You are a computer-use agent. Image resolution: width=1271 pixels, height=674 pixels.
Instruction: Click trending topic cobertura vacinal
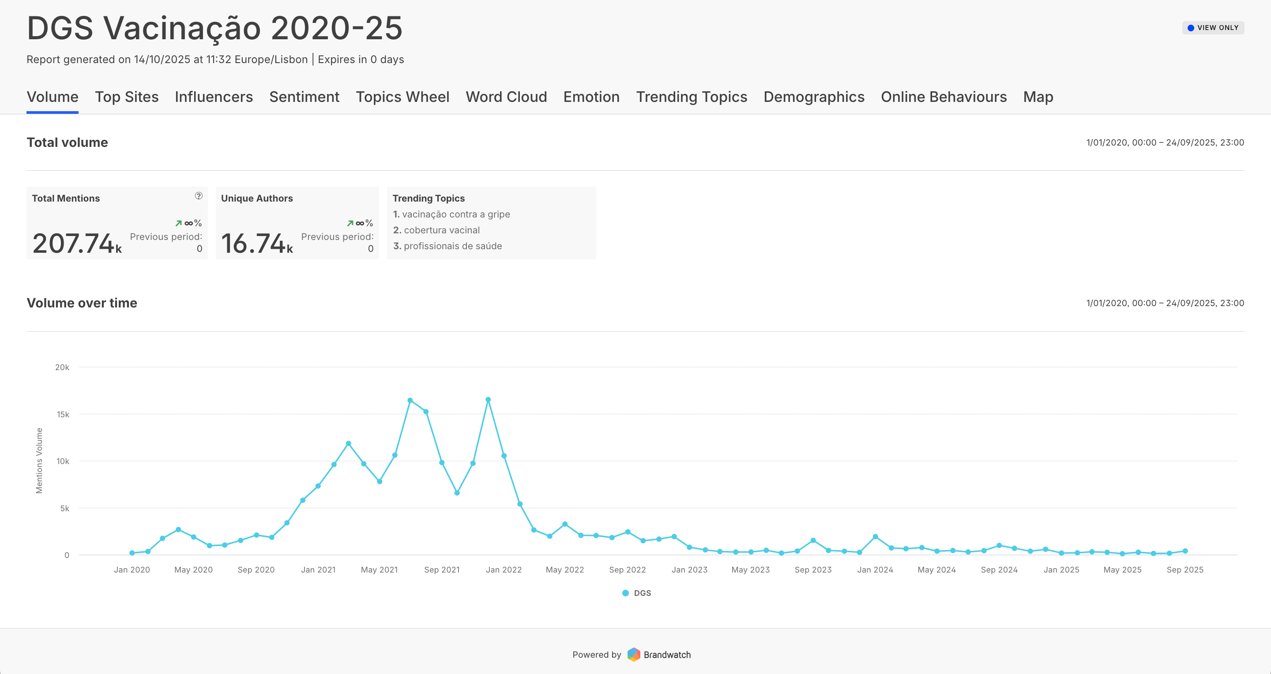pos(441,230)
